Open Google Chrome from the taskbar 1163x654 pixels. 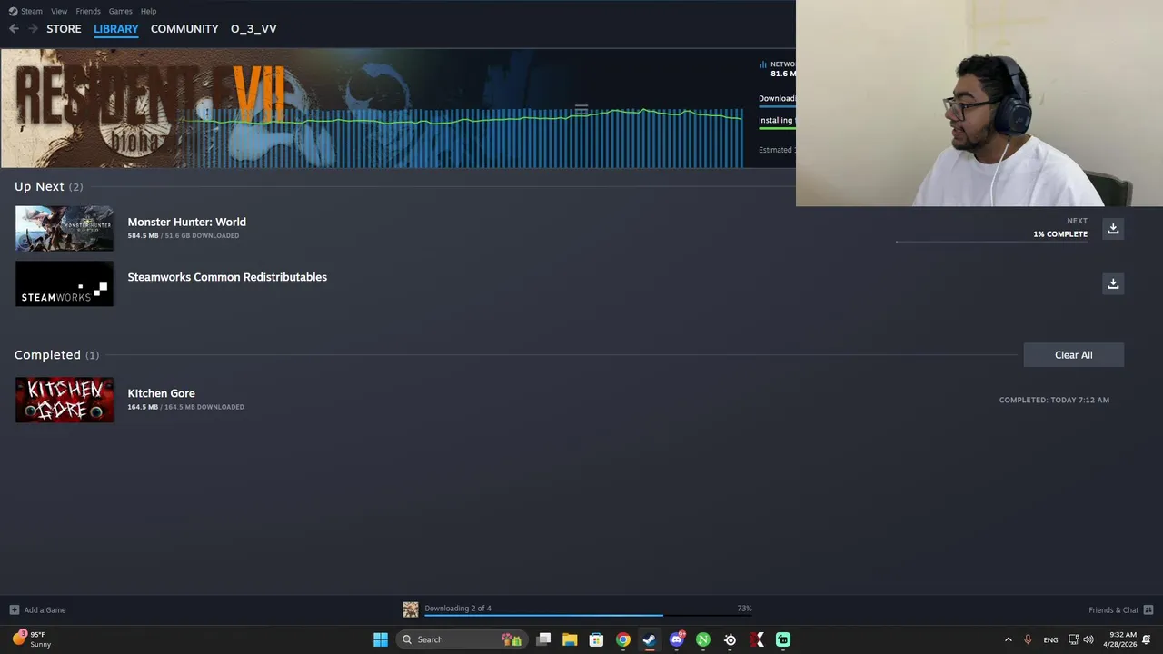pyautogui.click(x=623, y=639)
